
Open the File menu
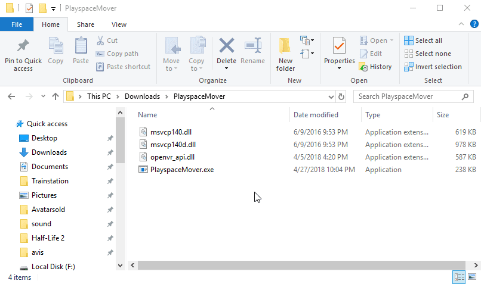17,24
